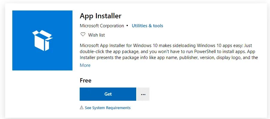
Task: Click the Free price label
Action: pos(86,81)
